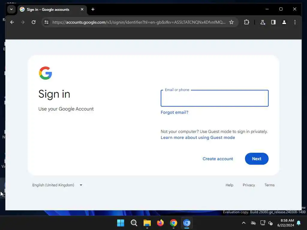Open Chrome Labs flask icon
Viewport: 307px width, 230px height.
pyautogui.click(x=263, y=22)
